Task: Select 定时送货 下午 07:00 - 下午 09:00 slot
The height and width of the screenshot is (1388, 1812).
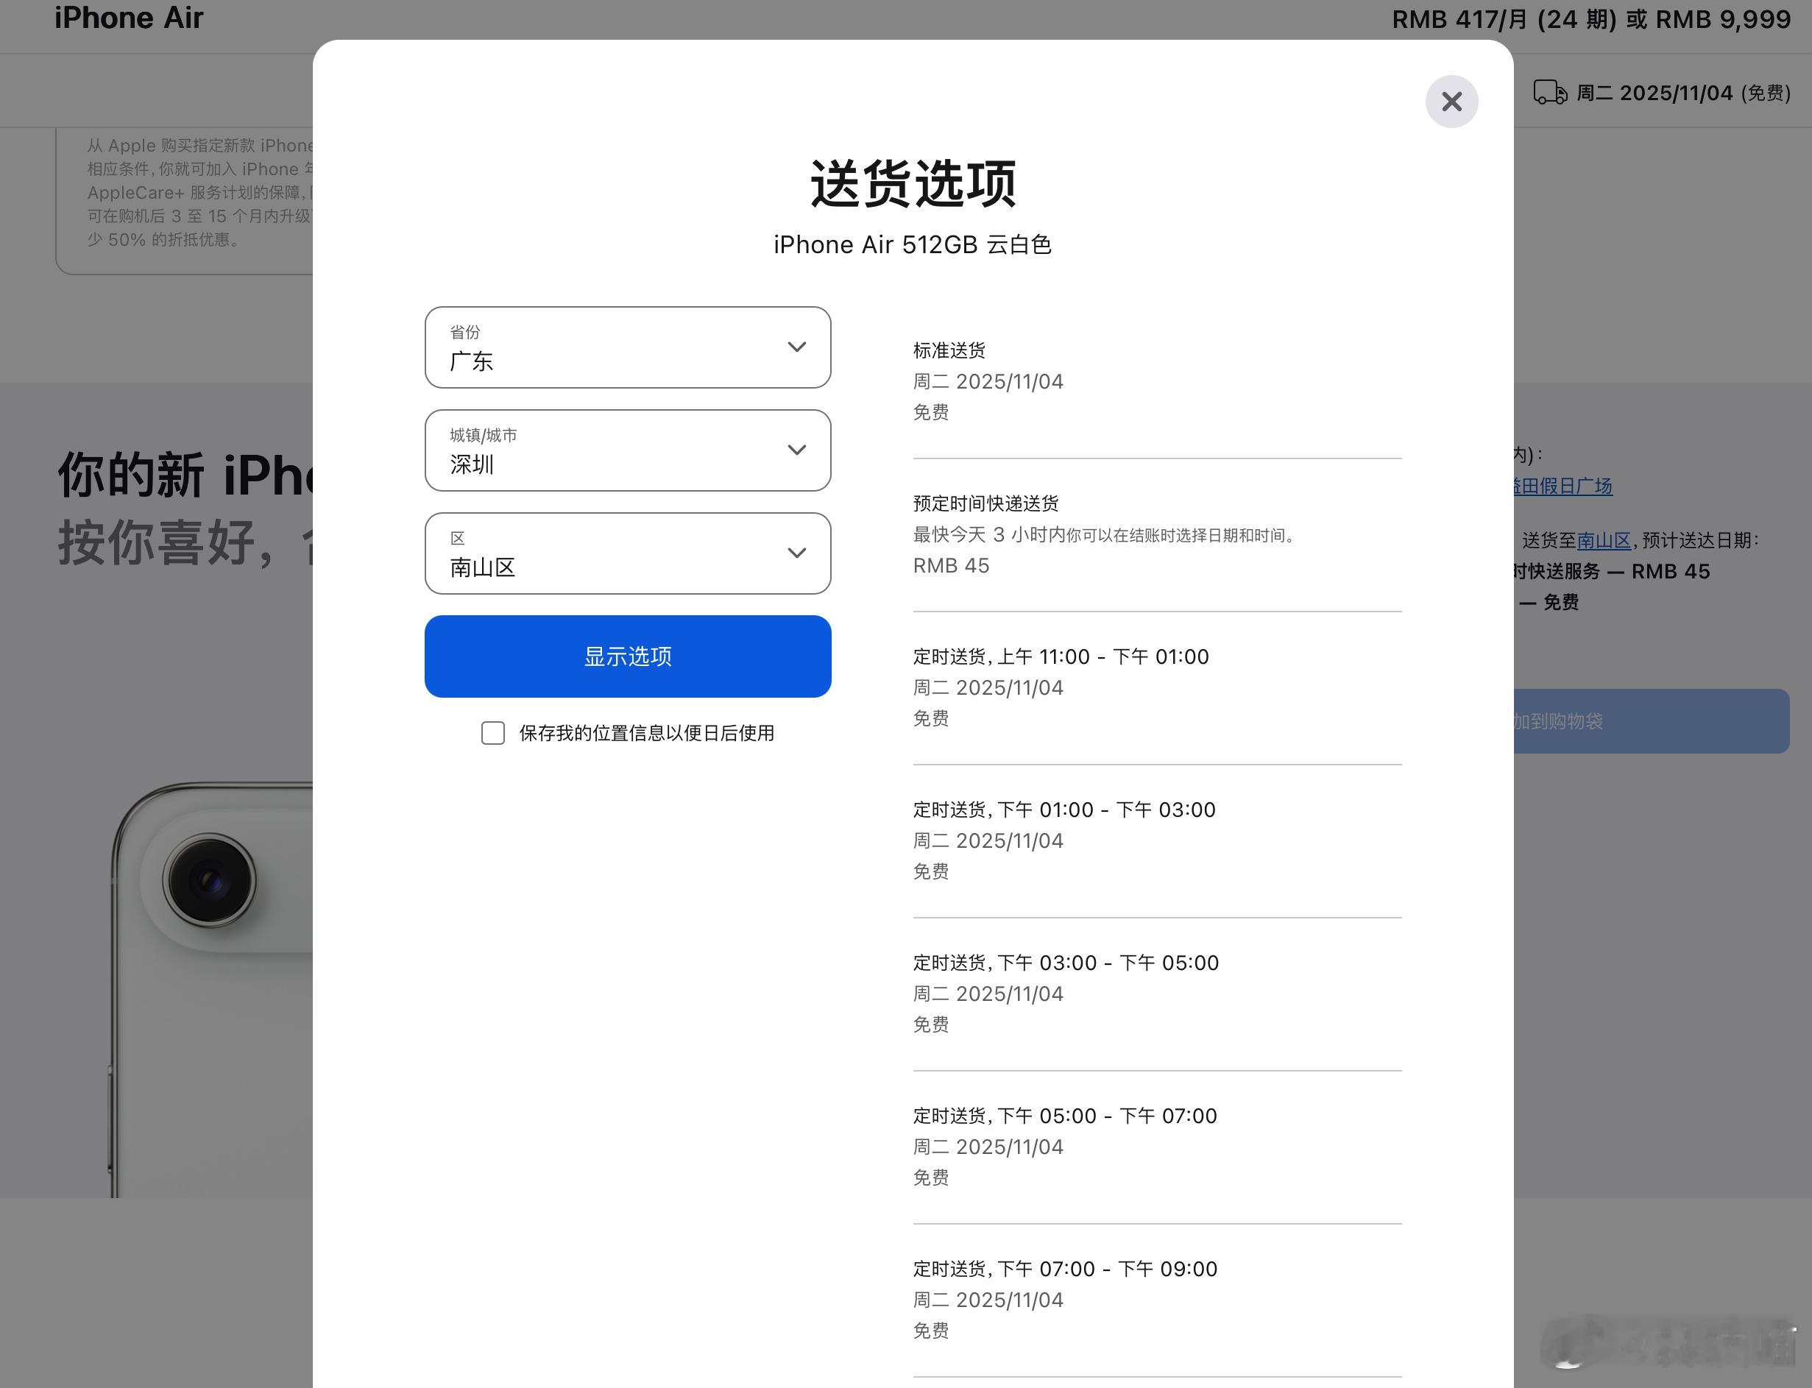Action: (1064, 1268)
